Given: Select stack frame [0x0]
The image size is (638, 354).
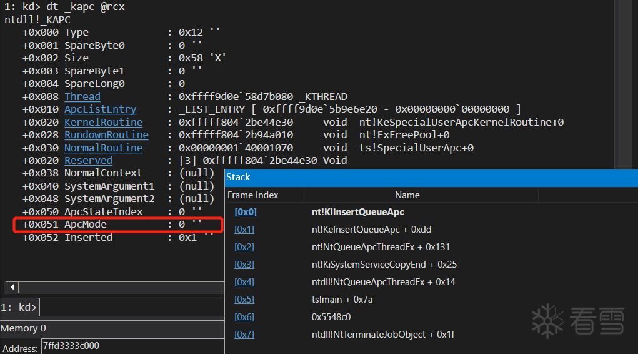Looking at the screenshot, I should [246, 212].
